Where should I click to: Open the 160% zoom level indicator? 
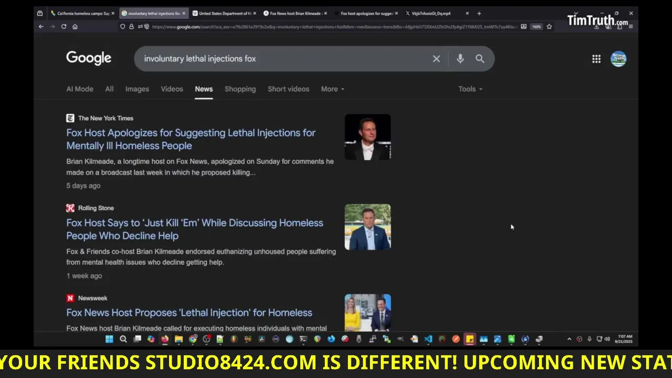(536, 27)
